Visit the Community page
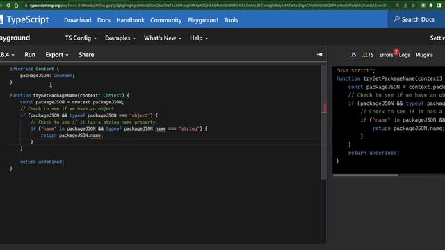 [x=165, y=20]
